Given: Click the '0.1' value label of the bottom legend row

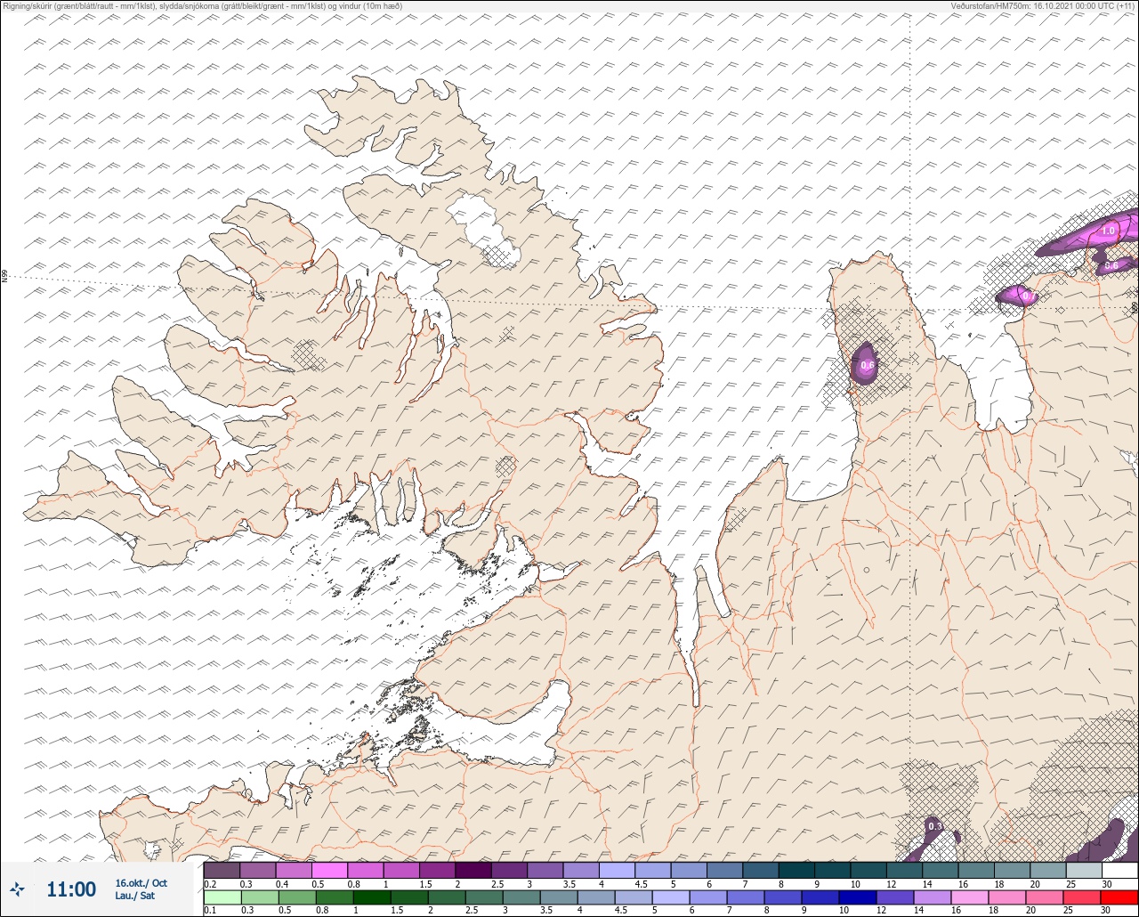Looking at the screenshot, I should [211, 911].
